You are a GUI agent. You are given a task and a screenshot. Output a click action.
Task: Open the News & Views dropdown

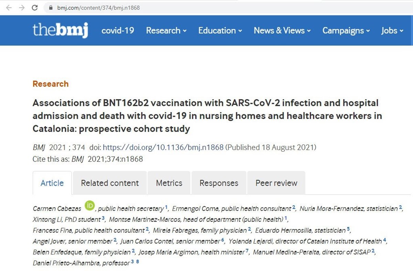coord(282,31)
